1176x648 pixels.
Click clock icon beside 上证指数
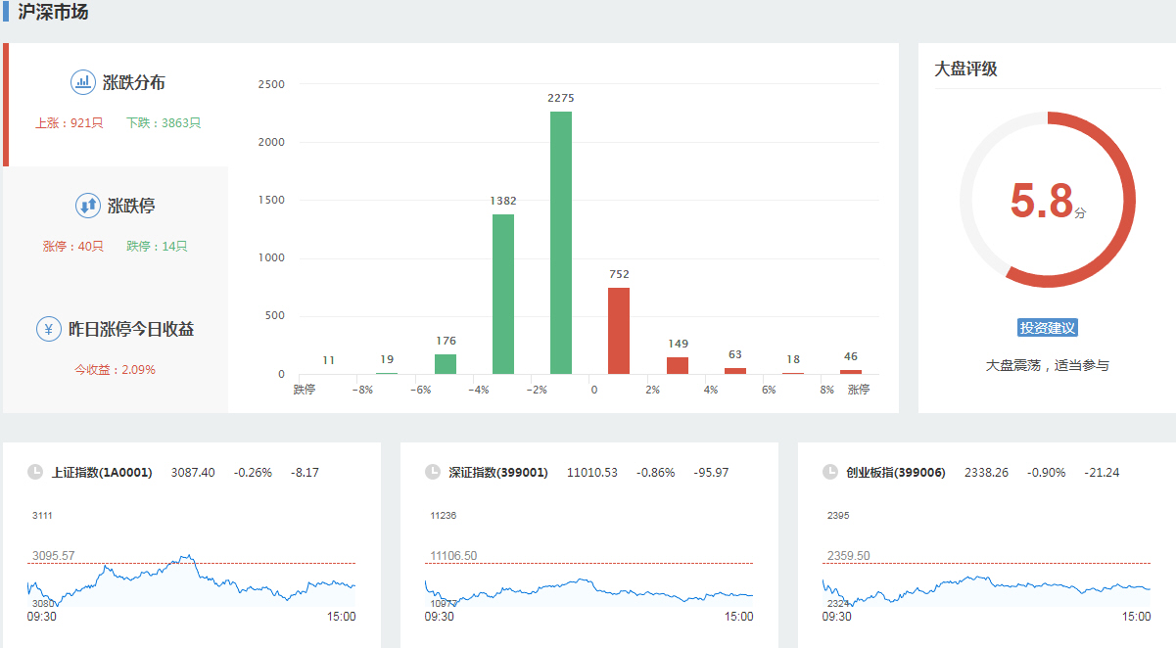[36, 472]
